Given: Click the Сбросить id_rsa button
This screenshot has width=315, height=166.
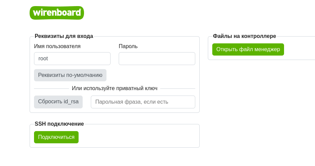Looking at the screenshot, I should [x=58, y=102].
